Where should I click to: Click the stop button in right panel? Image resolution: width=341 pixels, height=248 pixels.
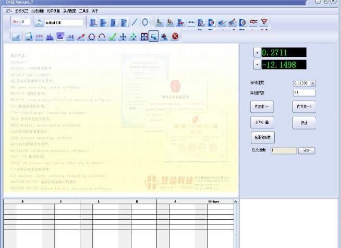(x=304, y=123)
